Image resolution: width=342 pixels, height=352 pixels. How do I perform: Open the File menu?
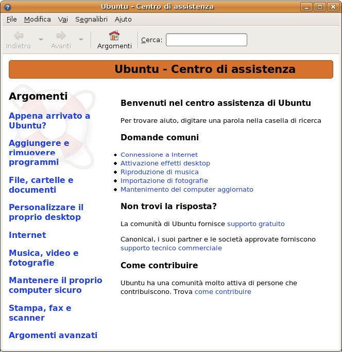click(11, 19)
